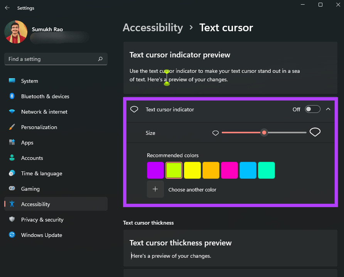Screen dimensions: 344x277
Task: Click the plus icon to choose another color
Action: click(x=155, y=189)
